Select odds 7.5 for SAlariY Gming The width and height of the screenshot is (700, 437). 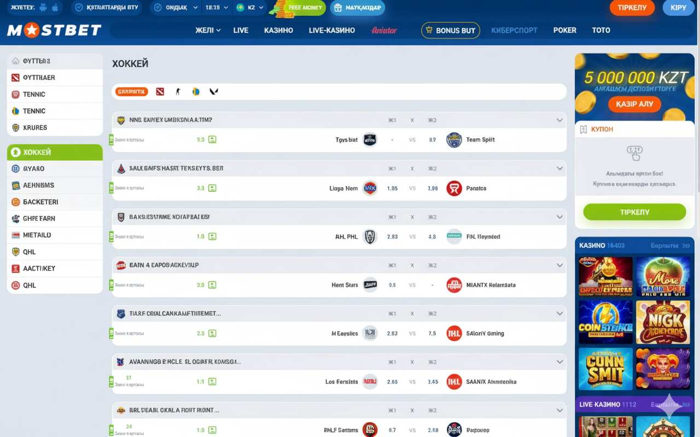coord(433,333)
